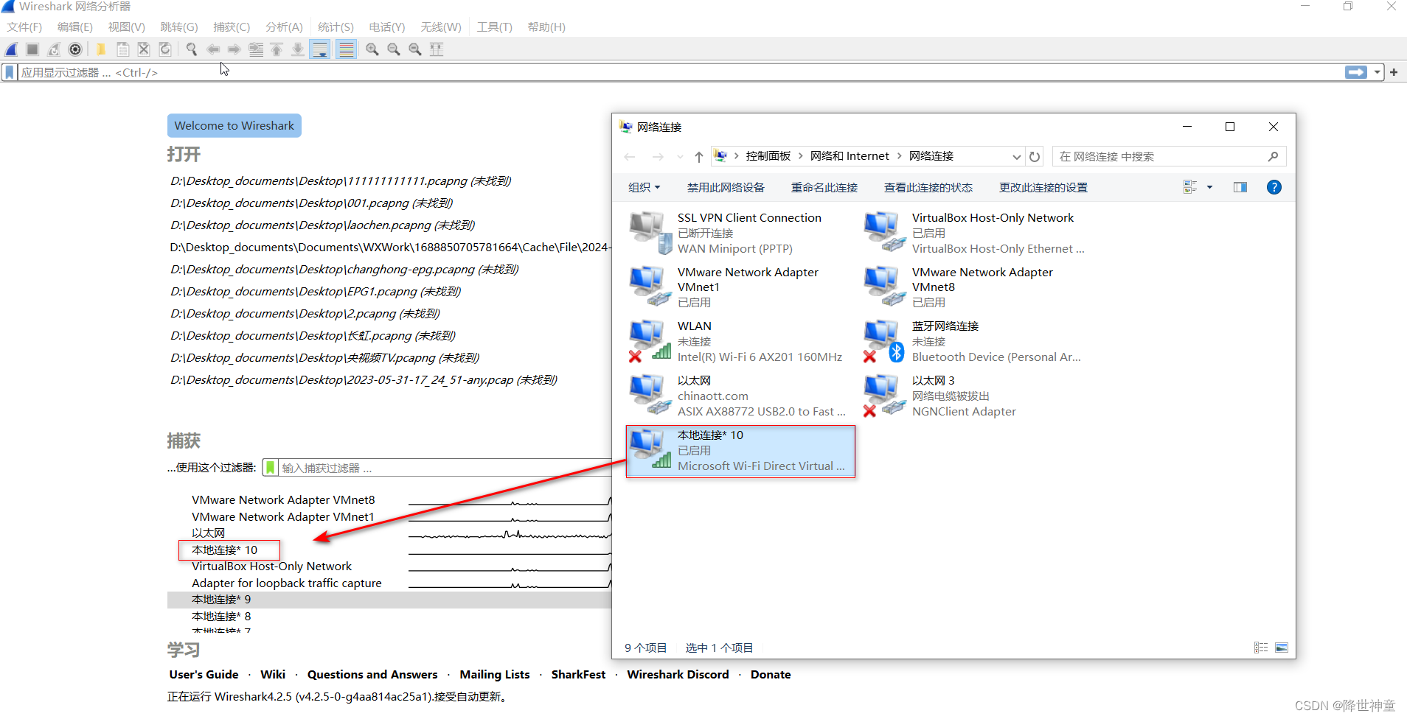Open the 文件(F) menu
This screenshot has width=1407, height=719.
[x=24, y=27]
